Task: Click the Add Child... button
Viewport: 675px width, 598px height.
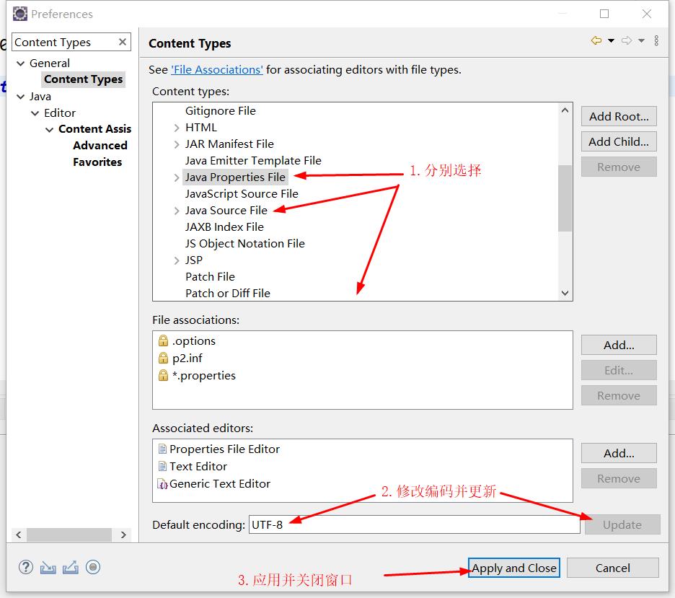Action: tap(619, 141)
